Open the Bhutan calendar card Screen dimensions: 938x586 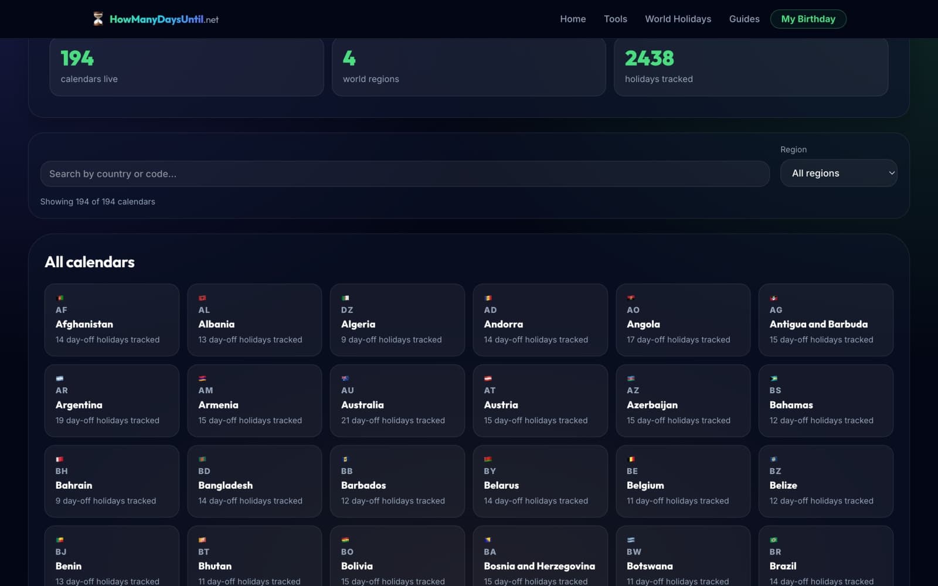pos(254,556)
